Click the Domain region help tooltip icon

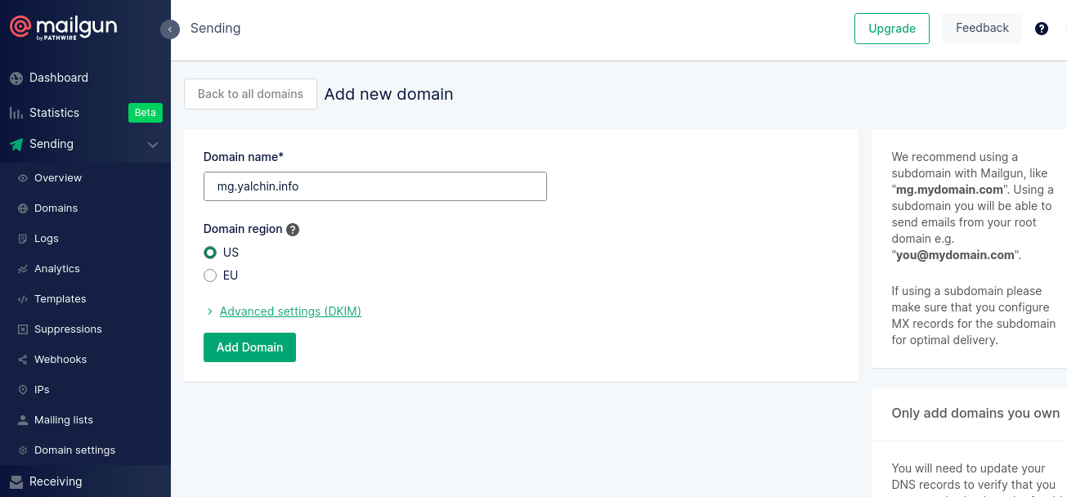[x=292, y=229]
